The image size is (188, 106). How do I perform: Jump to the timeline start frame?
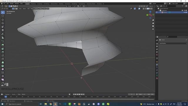74,94
